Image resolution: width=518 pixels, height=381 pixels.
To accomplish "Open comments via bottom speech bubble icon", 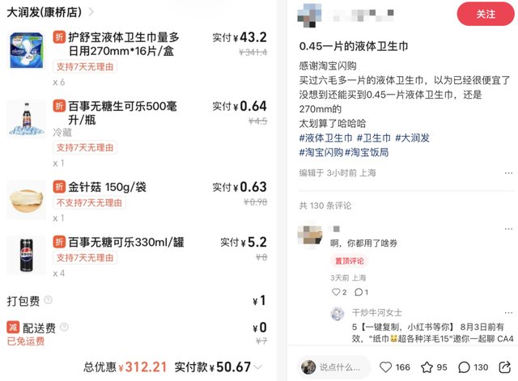I will tap(464, 367).
